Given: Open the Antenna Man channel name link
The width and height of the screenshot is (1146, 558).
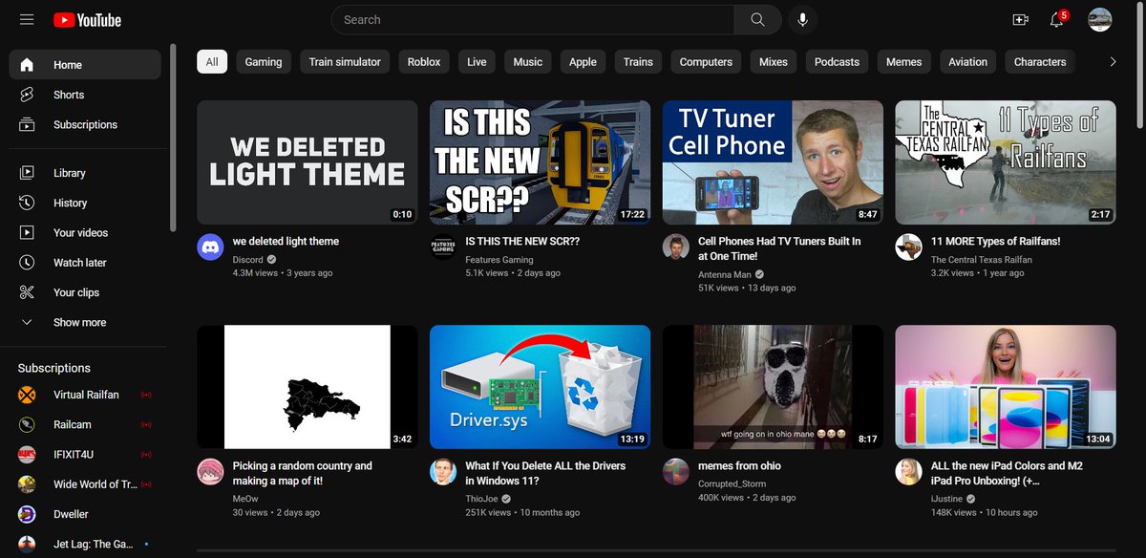Looking at the screenshot, I should coord(725,274).
